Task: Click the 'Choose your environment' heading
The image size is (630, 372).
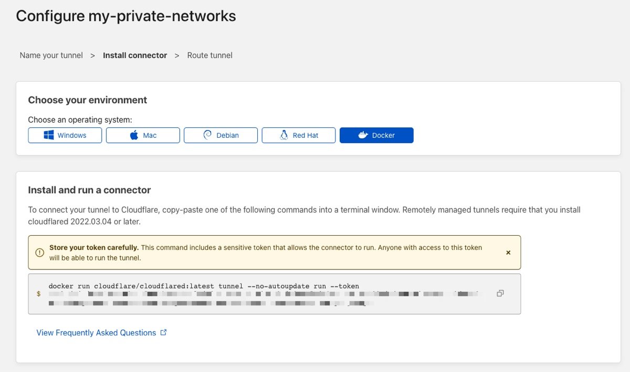Action: [x=88, y=100]
